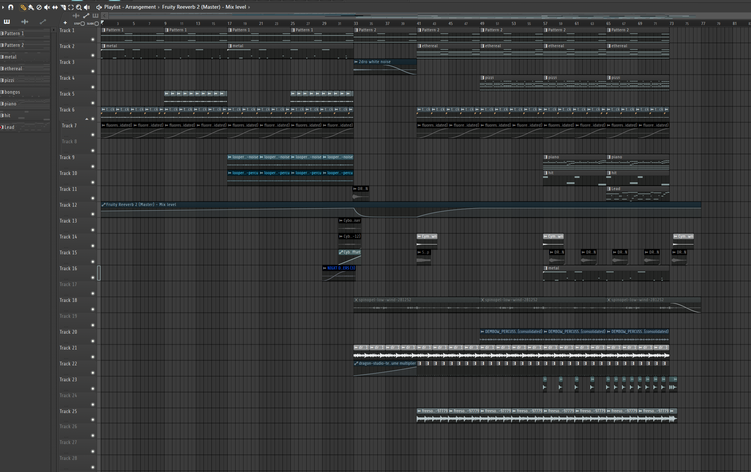The image size is (751, 472).
Task: Select the Zoom magnifier tool
Action: (x=79, y=7)
